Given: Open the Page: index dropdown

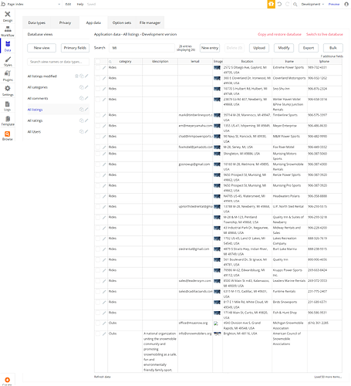Looking at the screenshot, I should coord(34,4).
